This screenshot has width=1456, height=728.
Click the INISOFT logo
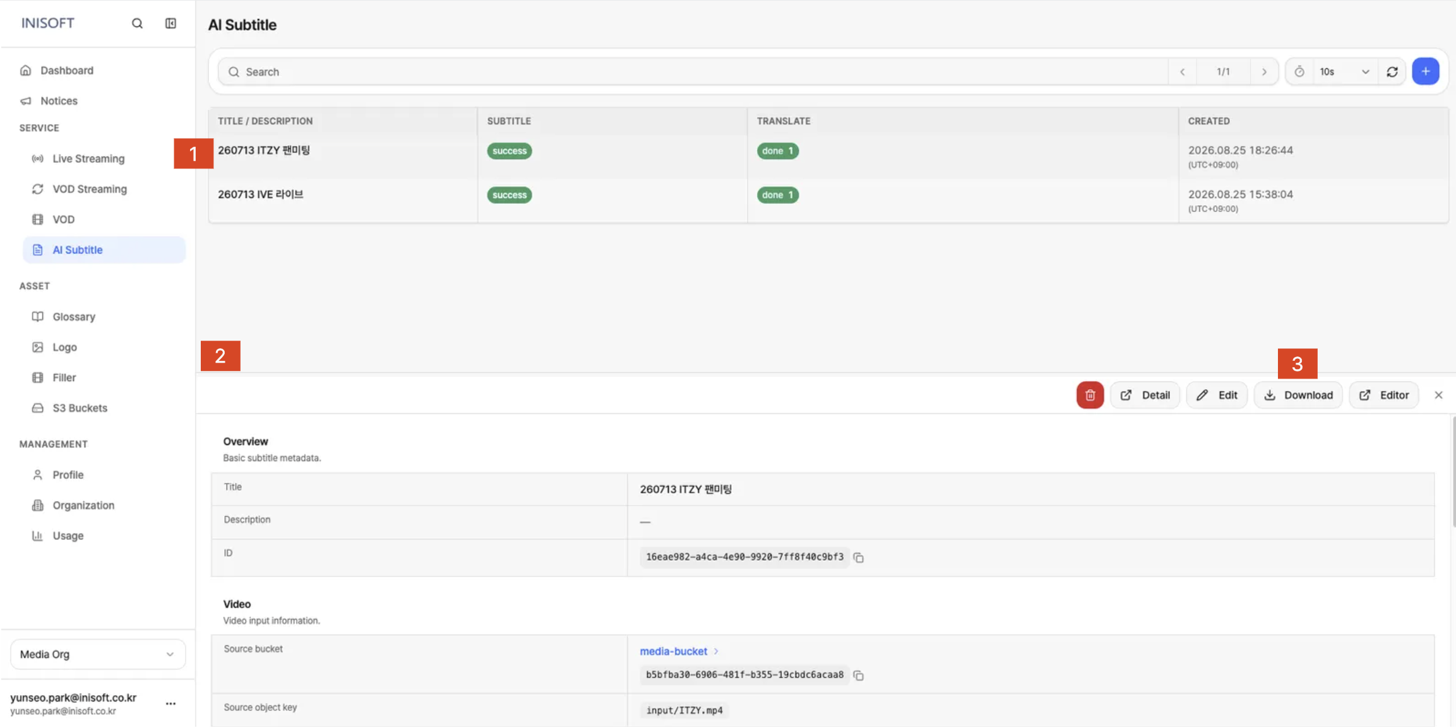tap(48, 23)
